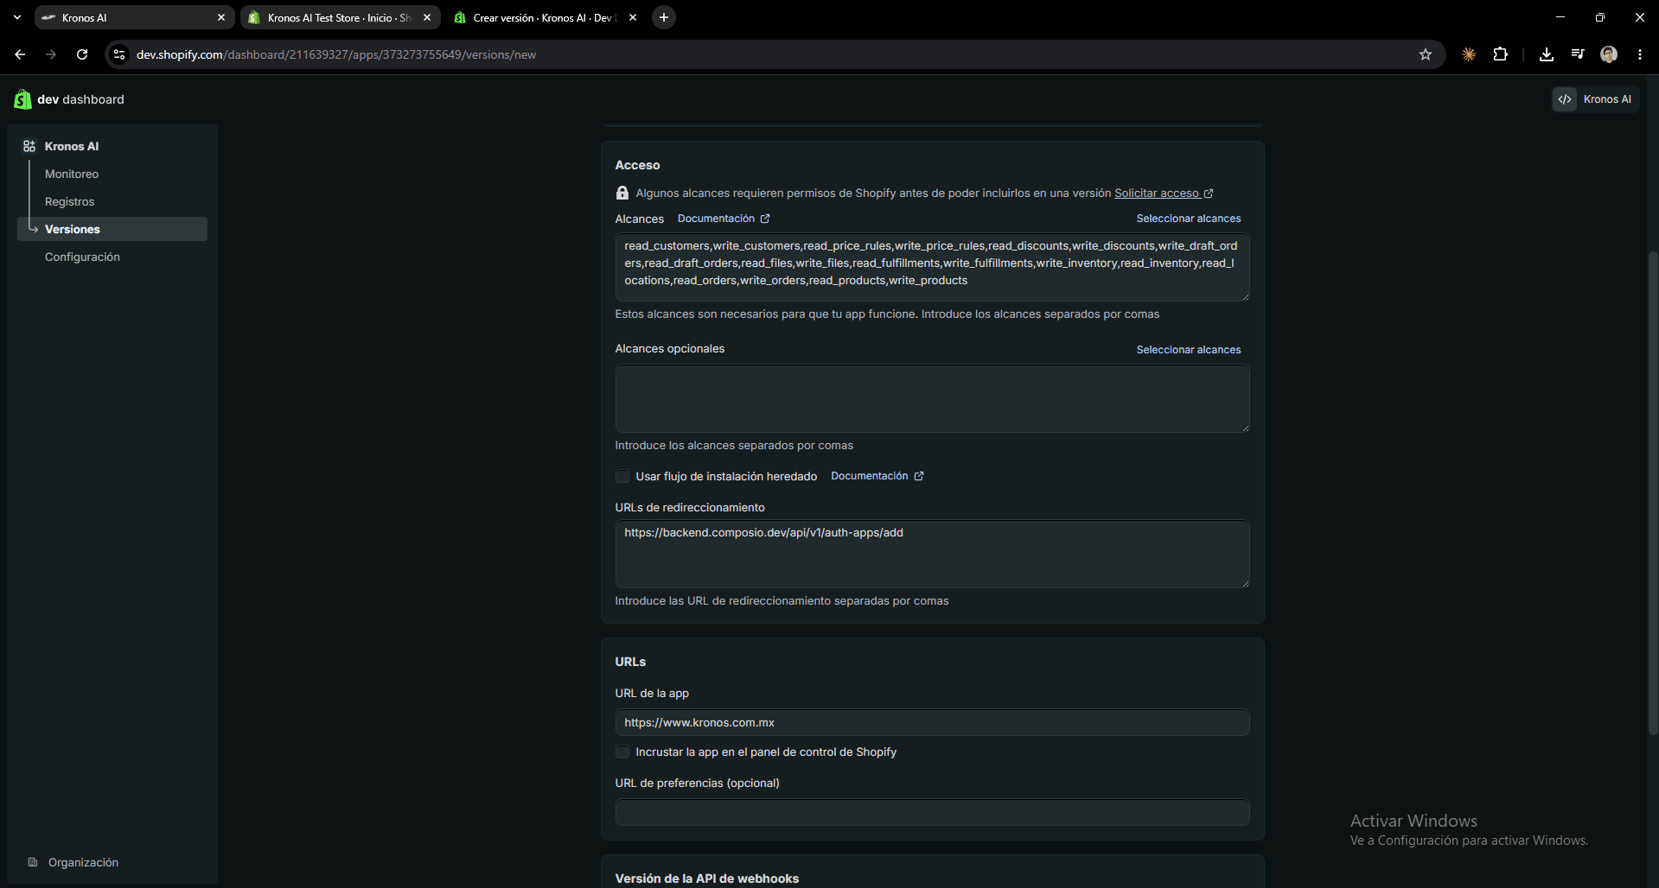This screenshot has height=888, width=1659.
Task: Open the browser profile avatar
Action: pos(1609,54)
